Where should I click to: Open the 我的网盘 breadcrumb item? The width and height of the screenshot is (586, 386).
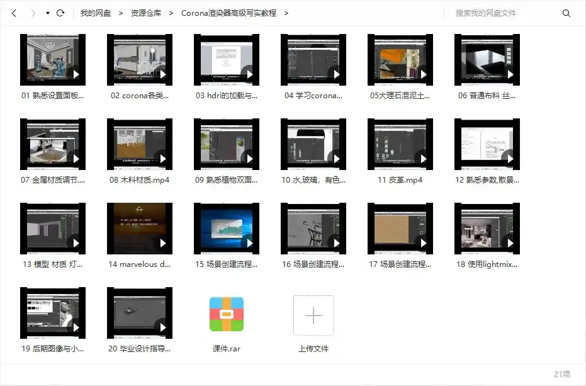(x=95, y=12)
